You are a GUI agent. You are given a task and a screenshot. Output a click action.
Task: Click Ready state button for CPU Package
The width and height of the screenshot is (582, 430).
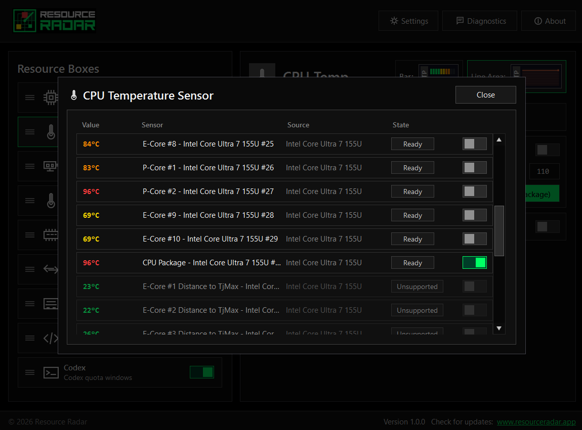click(x=412, y=262)
